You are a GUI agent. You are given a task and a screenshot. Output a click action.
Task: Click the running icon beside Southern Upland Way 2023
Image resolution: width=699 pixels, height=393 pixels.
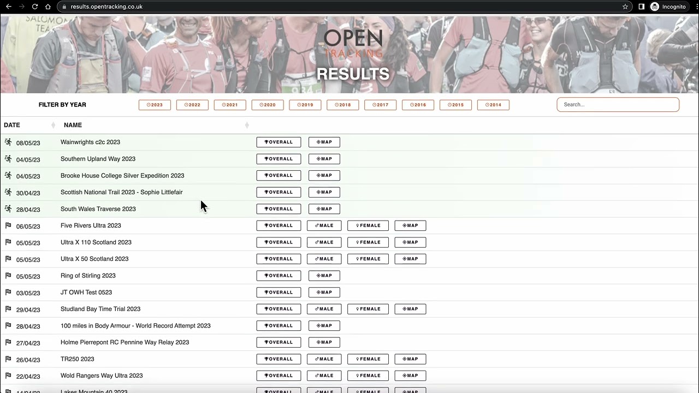pos(8,159)
